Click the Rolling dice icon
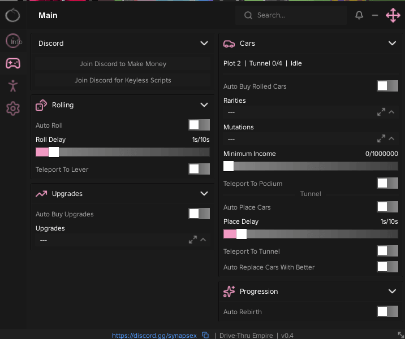Screen dimensions: 405x339 point(41,105)
